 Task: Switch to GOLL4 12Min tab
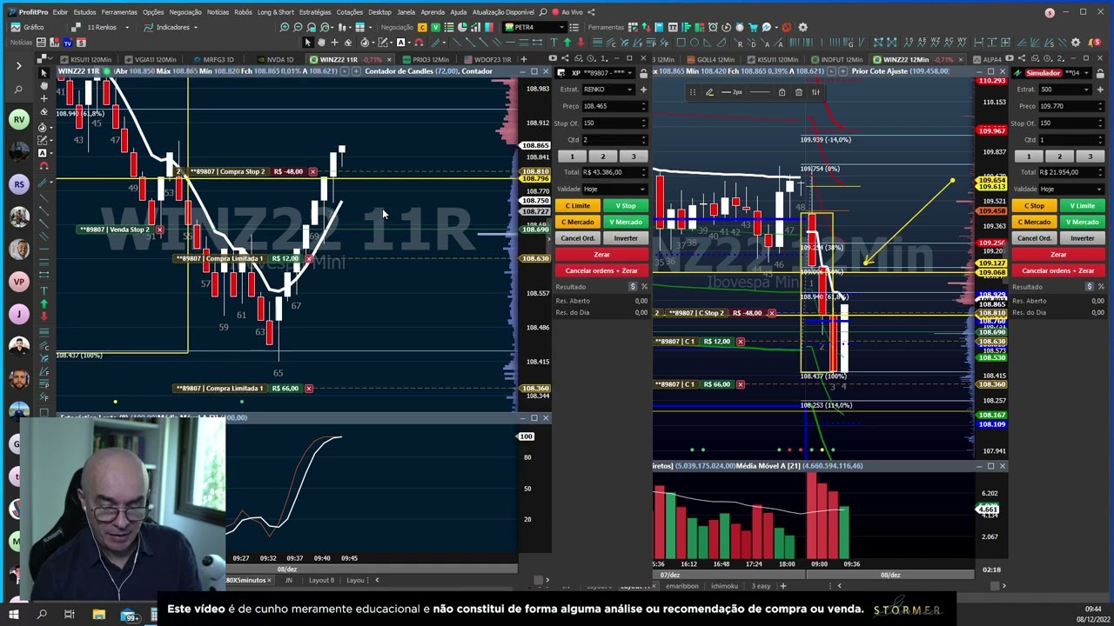point(709,60)
